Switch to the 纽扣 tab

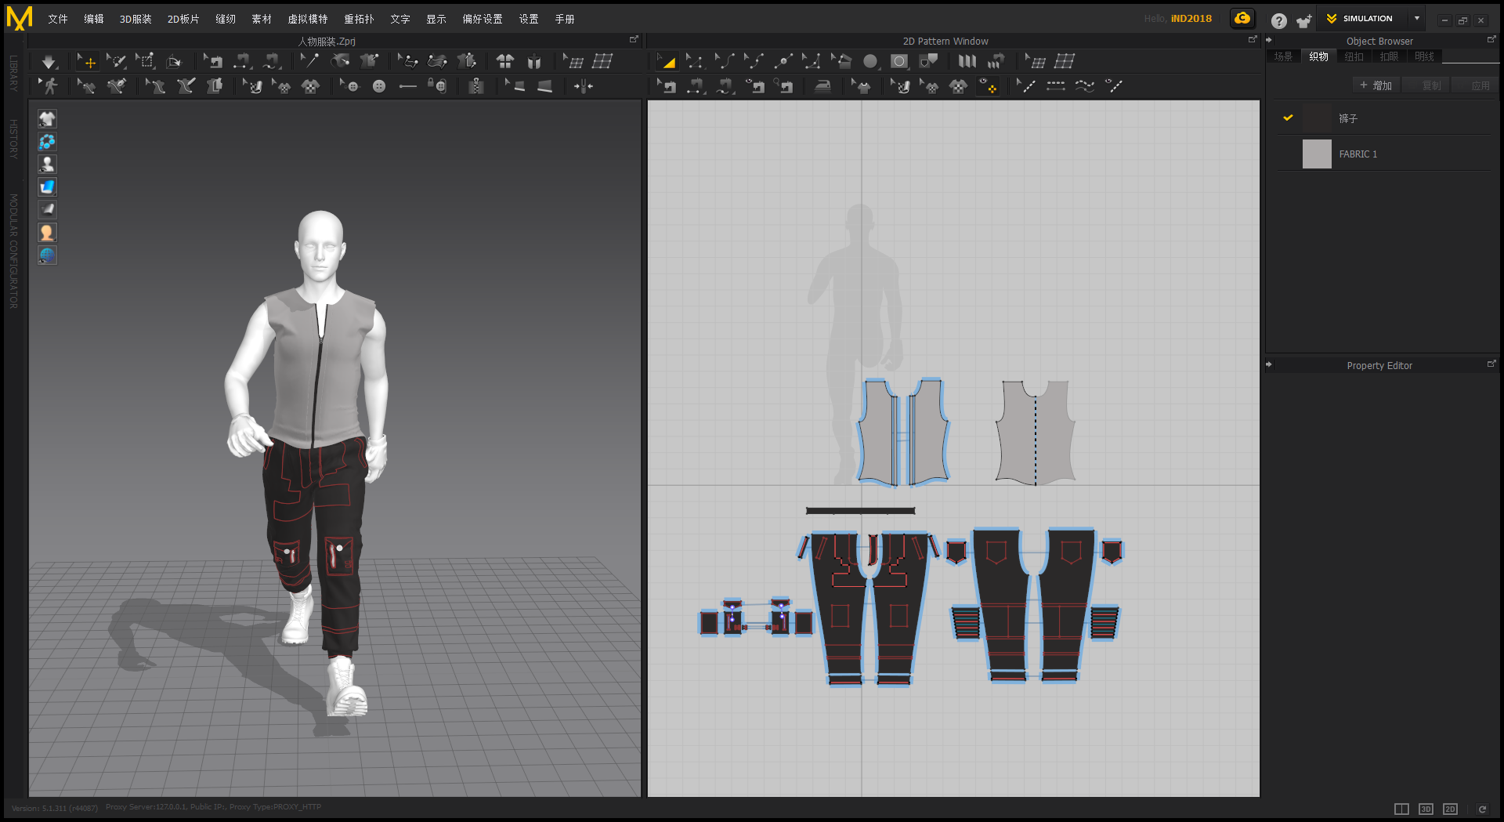1354,56
